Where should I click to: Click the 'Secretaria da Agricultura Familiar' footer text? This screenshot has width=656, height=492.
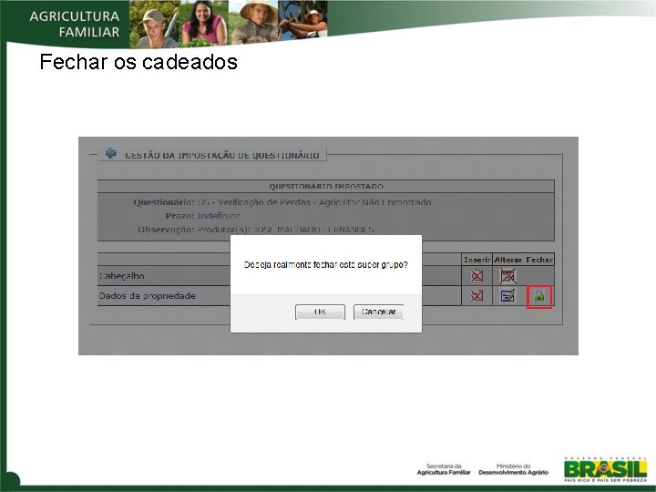[x=444, y=469]
